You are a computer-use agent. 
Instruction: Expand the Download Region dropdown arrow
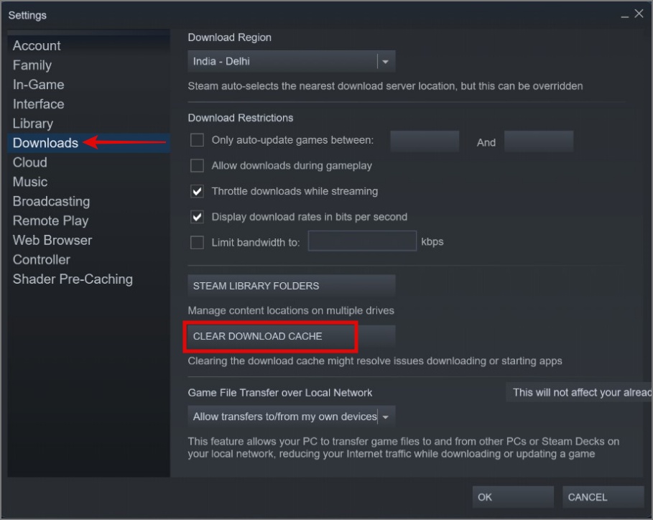386,62
